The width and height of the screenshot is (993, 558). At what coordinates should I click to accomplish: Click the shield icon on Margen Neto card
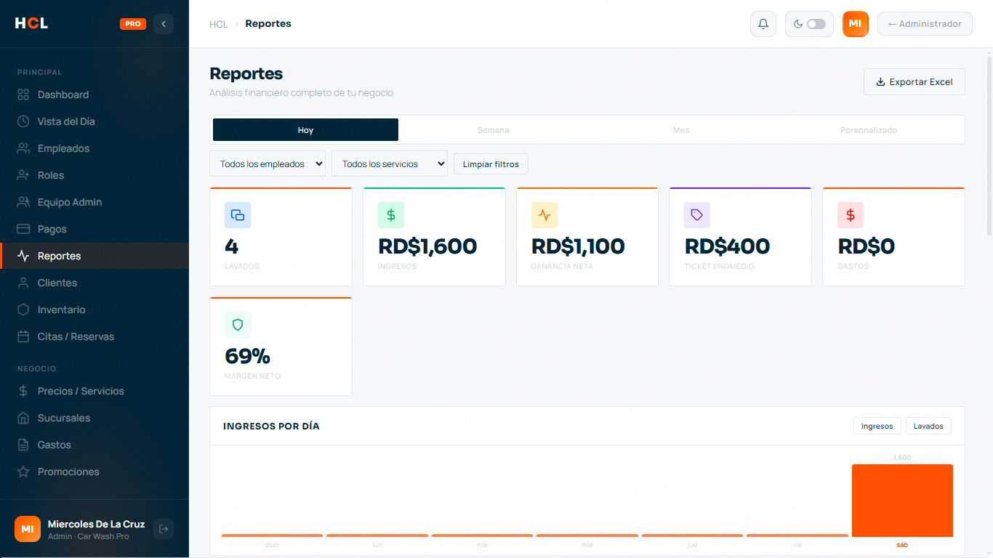(x=238, y=325)
